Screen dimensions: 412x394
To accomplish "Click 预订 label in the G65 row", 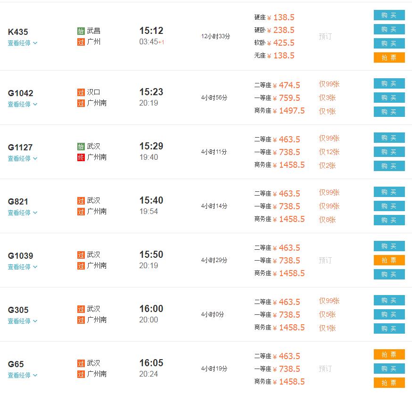I will [325, 369].
